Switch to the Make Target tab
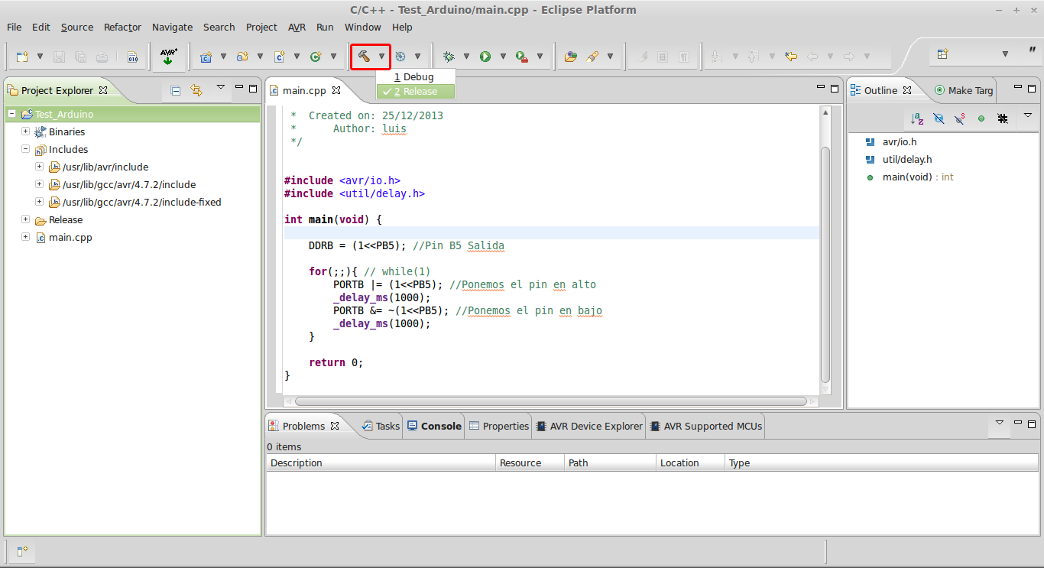1044x568 pixels. [964, 90]
